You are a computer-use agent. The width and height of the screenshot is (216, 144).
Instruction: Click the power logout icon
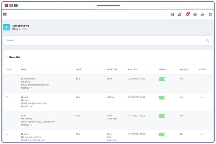(210, 14)
